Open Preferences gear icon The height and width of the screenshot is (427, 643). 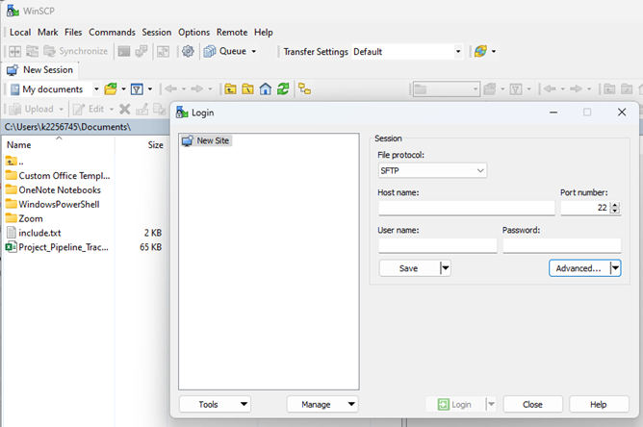click(188, 51)
